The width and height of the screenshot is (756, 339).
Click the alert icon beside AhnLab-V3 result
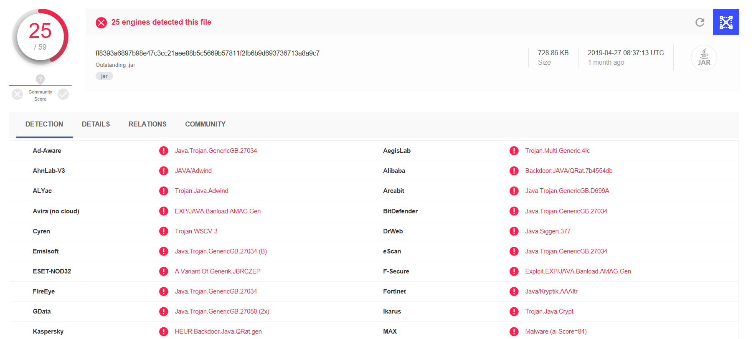164,171
